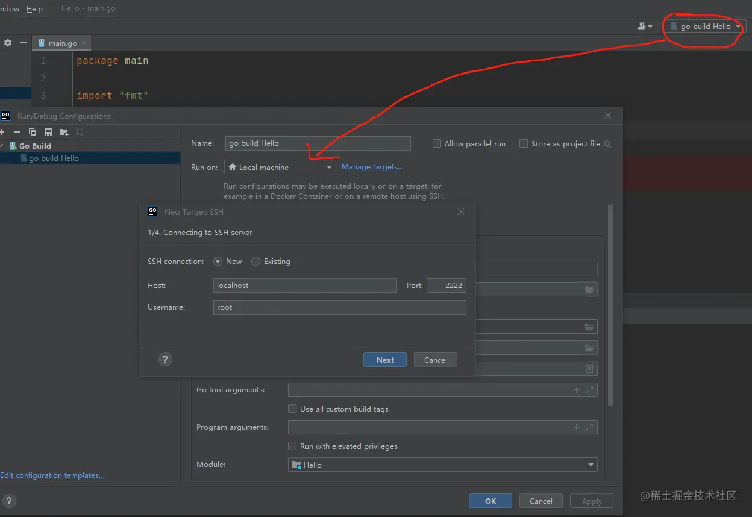Open Edit configuration templates link

pos(52,475)
